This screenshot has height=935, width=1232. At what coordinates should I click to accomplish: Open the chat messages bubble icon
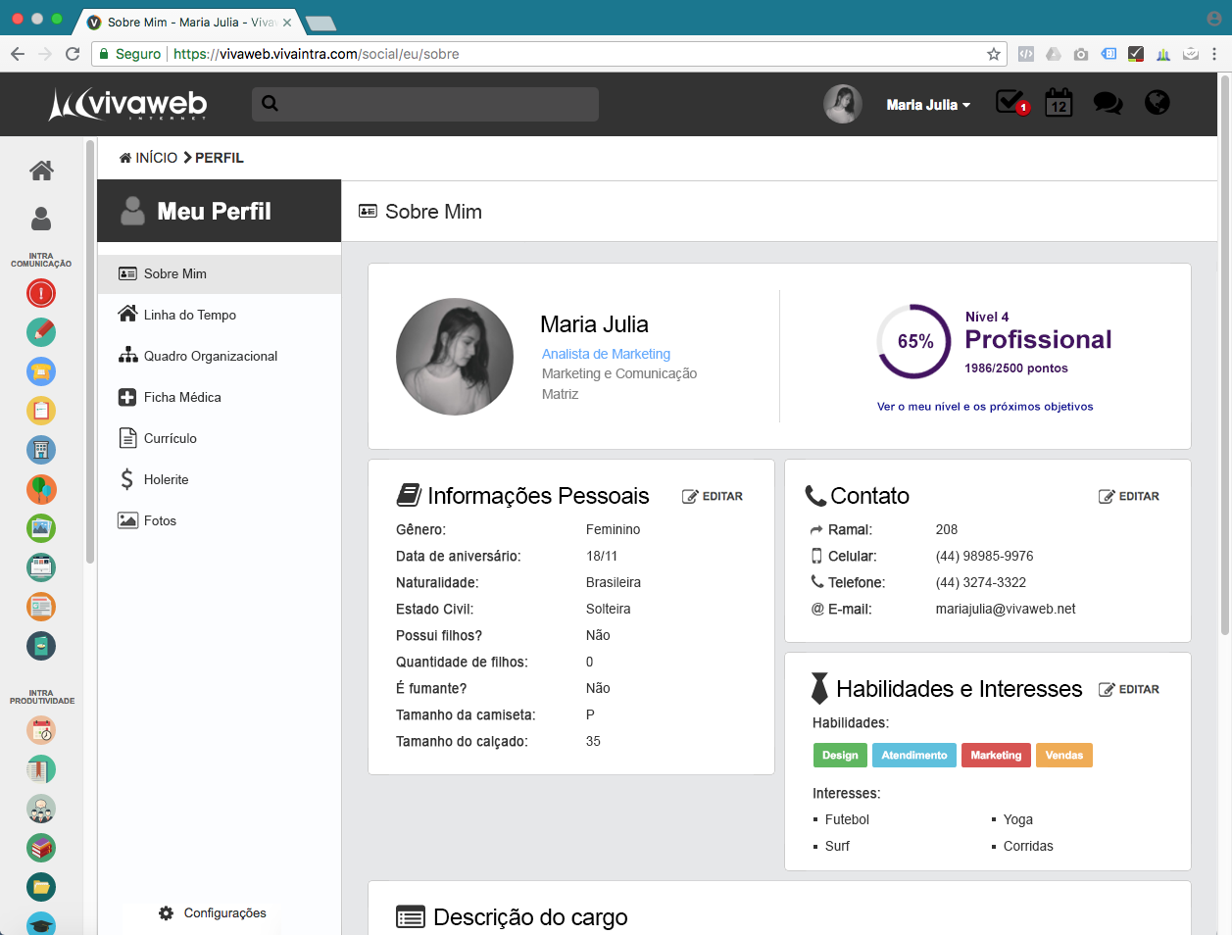point(1108,103)
